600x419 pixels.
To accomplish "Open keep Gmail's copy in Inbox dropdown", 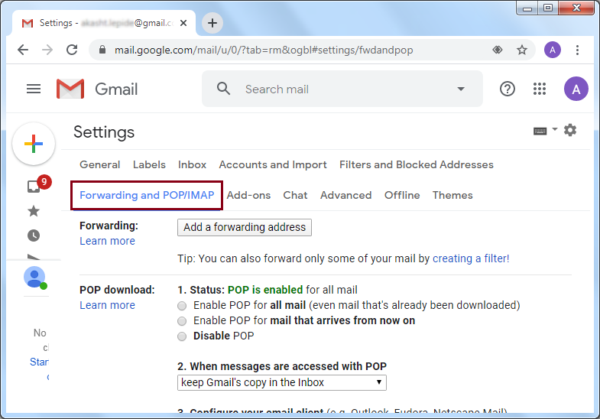I will [282, 382].
